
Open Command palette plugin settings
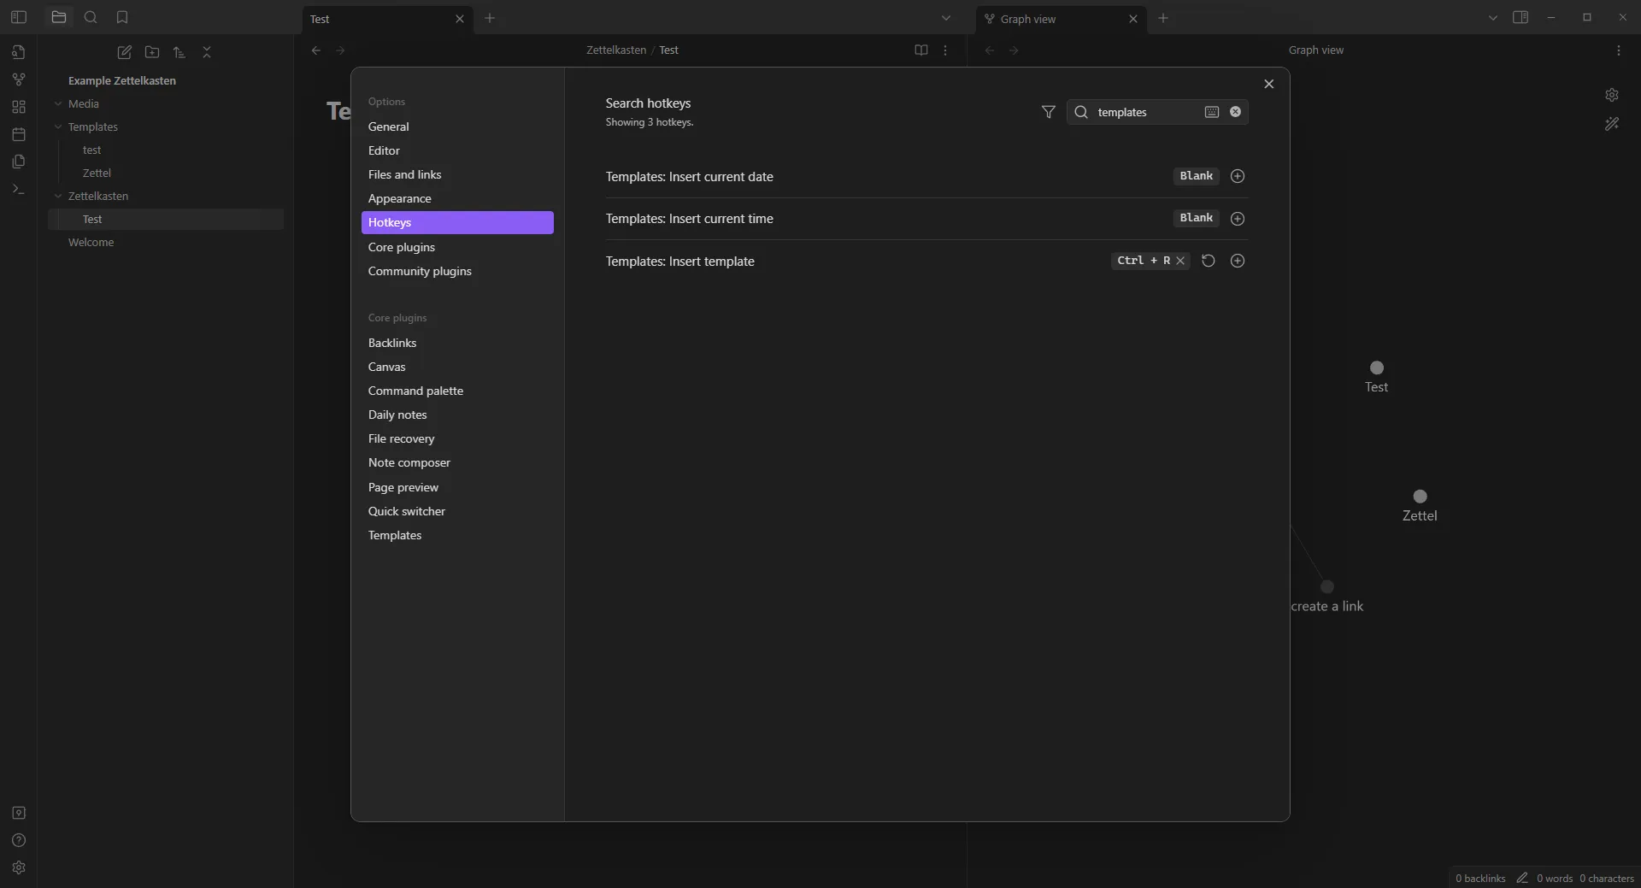[x=457, y=391]
